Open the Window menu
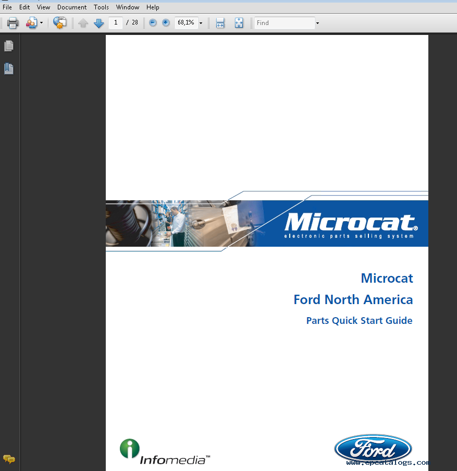This screenshot has height=471, width=457. [x=128, y=7]
